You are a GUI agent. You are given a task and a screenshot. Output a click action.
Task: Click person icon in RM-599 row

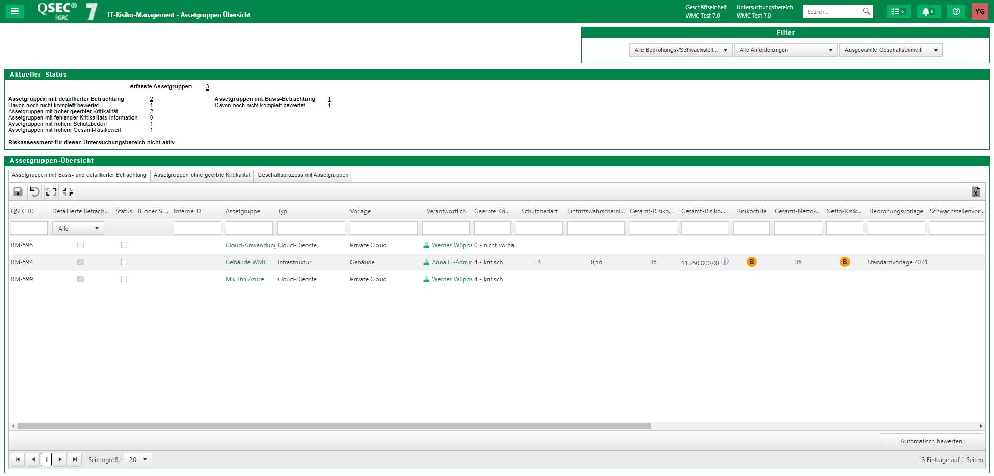(x=427, y=279)
